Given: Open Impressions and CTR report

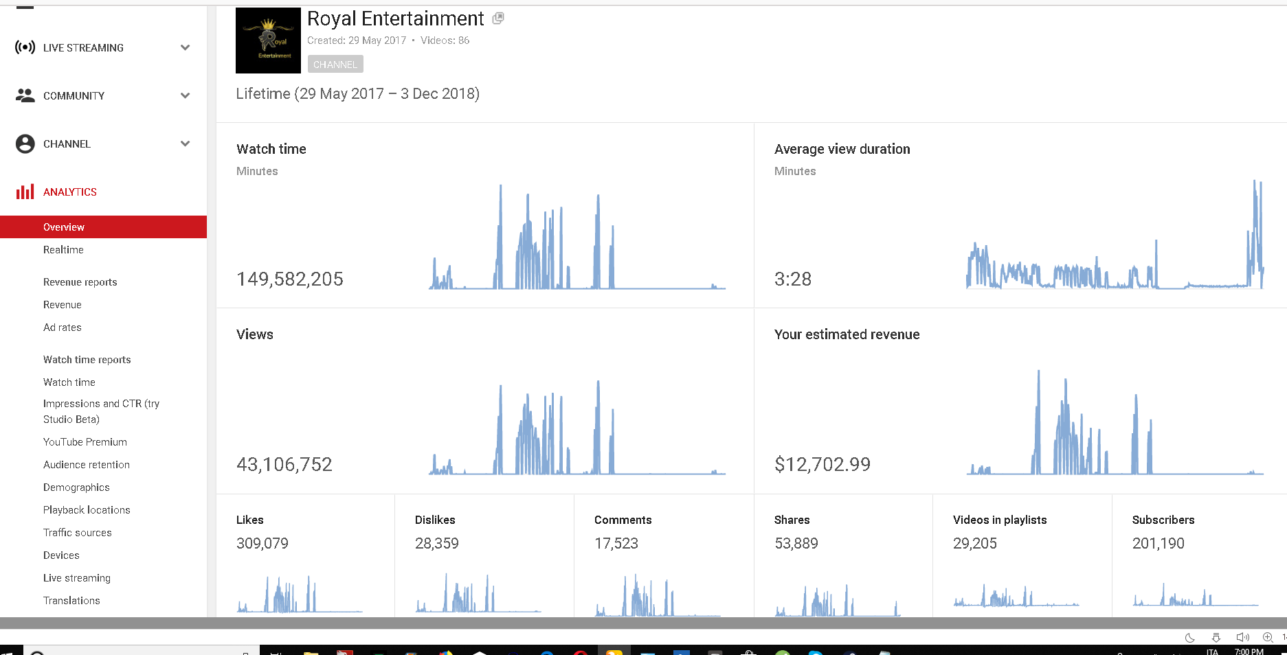Looking at the screenshot, I should [101, 411].
